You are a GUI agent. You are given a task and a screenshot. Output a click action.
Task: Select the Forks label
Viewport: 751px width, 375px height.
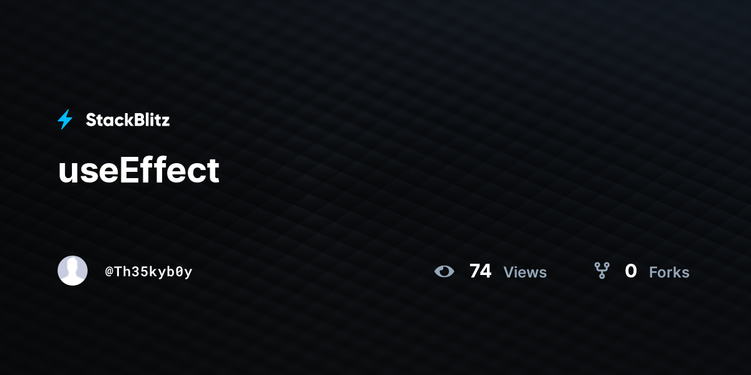pyautogui.click(x=669, y=272)
